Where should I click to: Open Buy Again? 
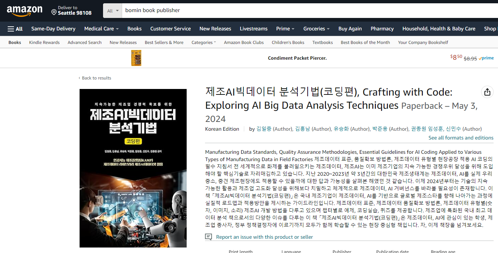tap(350, 29)
